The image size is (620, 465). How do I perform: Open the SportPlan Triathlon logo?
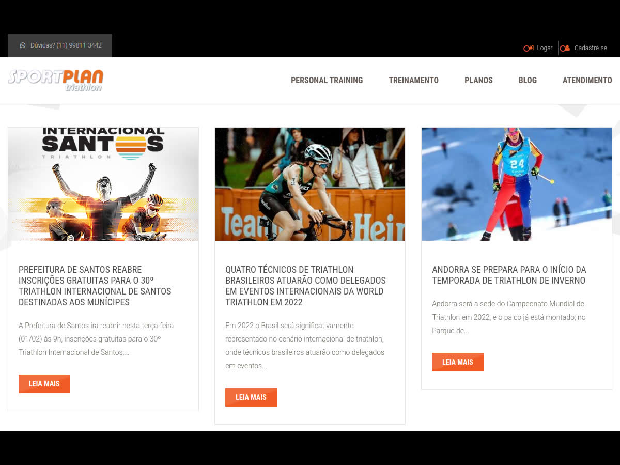(55, 80)
